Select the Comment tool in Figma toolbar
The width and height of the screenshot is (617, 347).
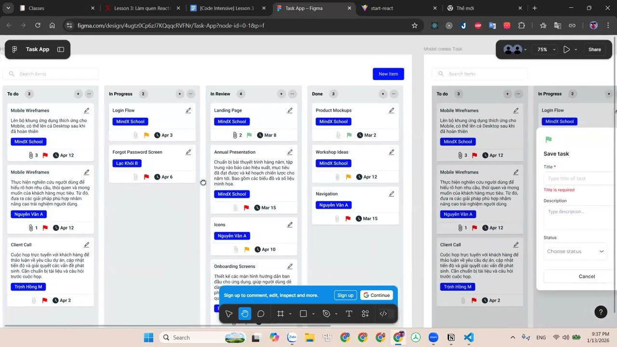click(x=261, y=314)
